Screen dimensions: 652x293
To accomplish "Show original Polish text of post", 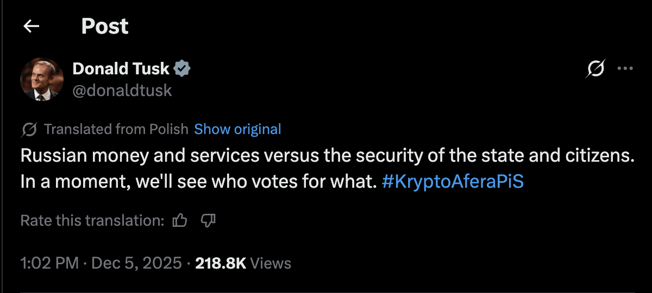I will (x=237, y=129).
